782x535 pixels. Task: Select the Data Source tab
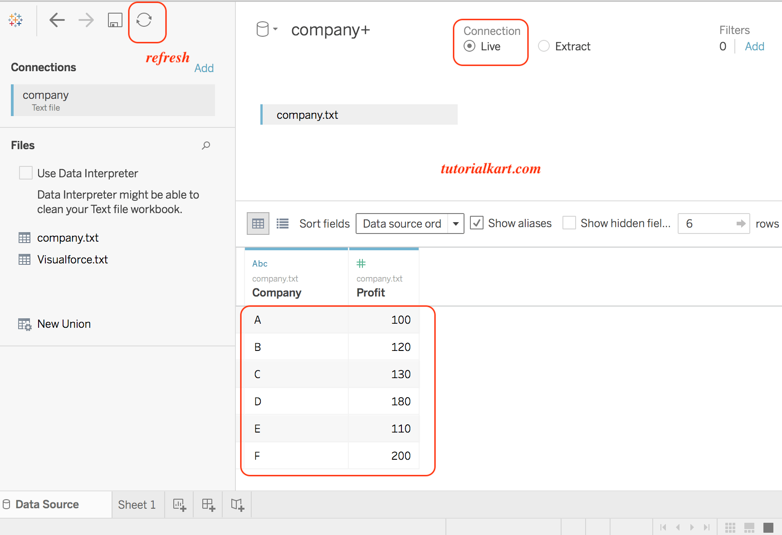coord(47,504)
